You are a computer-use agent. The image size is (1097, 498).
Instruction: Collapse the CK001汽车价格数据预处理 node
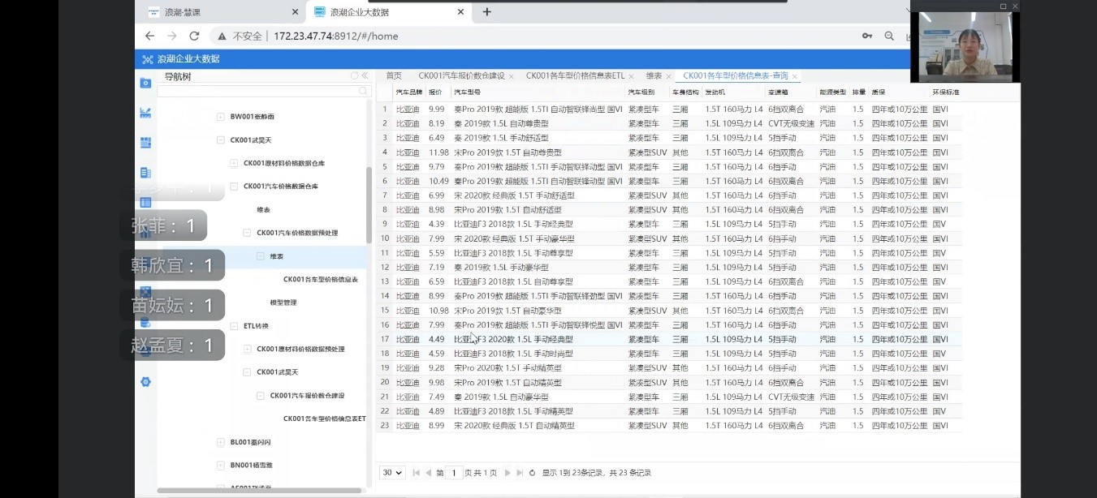click(x=248, y=233)
